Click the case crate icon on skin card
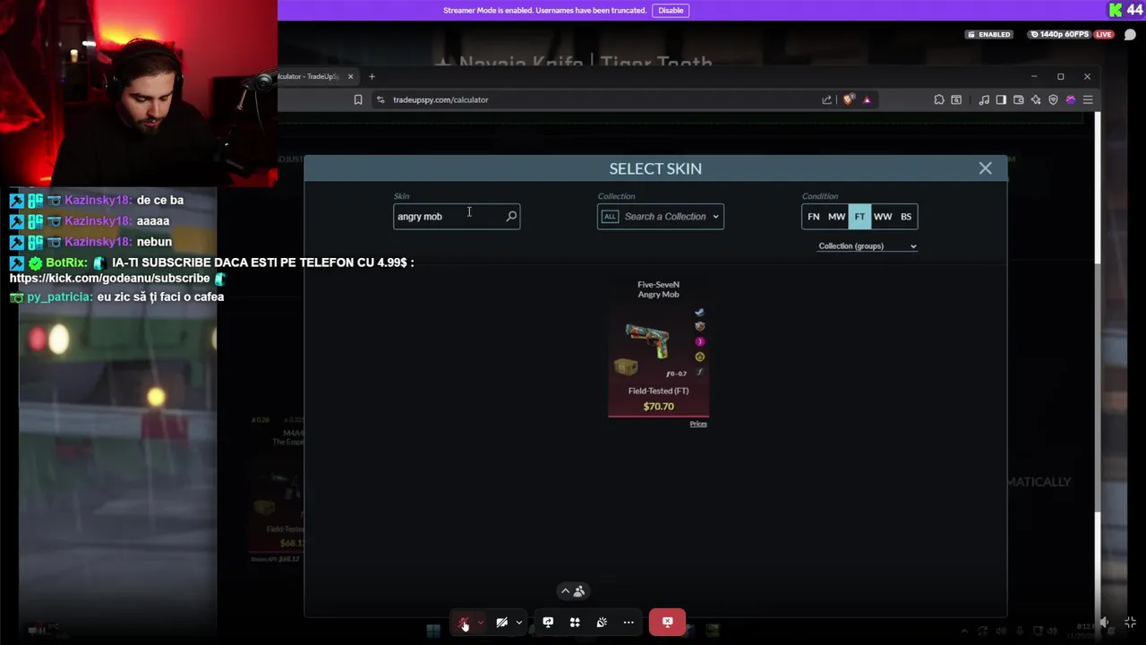 point(625,366)
